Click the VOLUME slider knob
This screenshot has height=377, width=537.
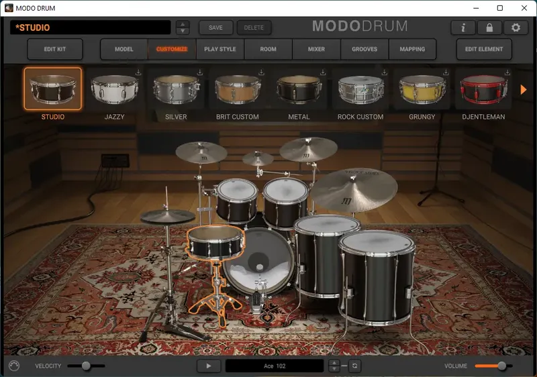[x=501, y=366]
